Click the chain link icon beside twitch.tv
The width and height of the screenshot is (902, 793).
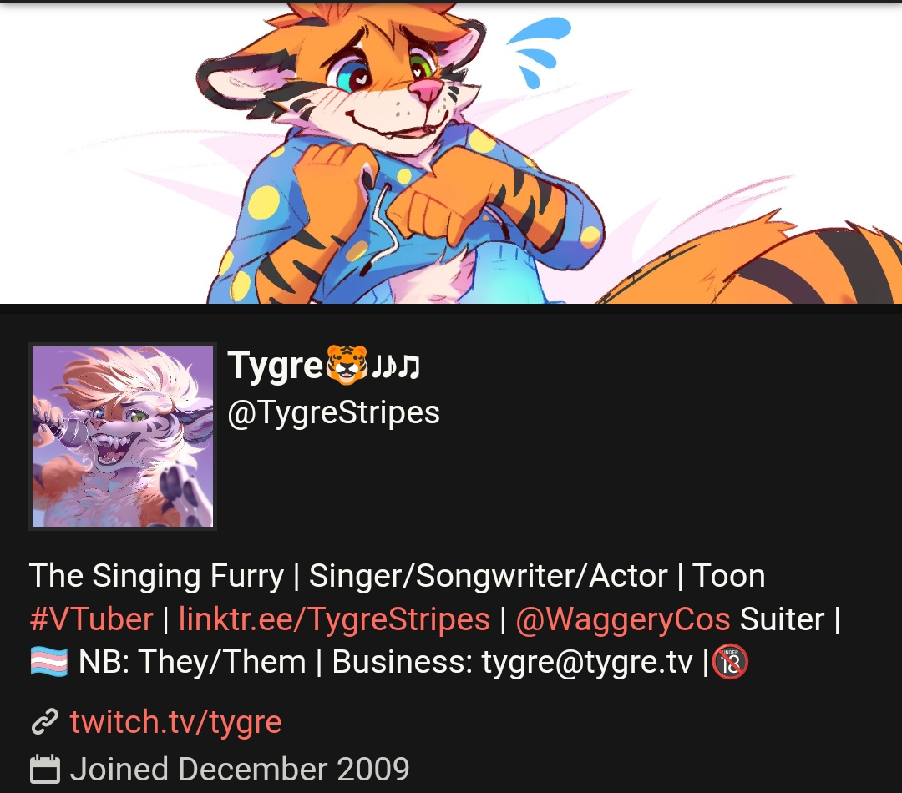coord(44,722)
